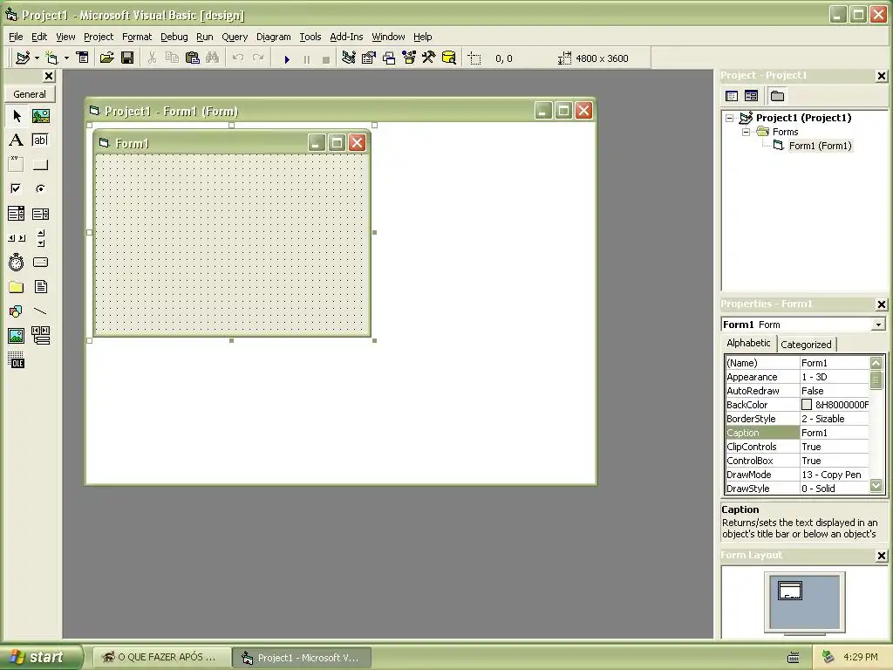Click the Break pause button
The width and height of the screenshot is (893, 670).
[307, 58]
